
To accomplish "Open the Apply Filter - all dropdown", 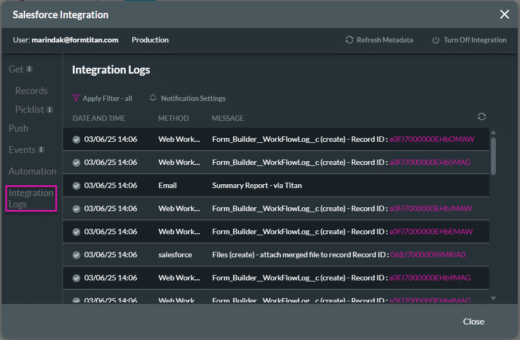I will click(107, 98).
